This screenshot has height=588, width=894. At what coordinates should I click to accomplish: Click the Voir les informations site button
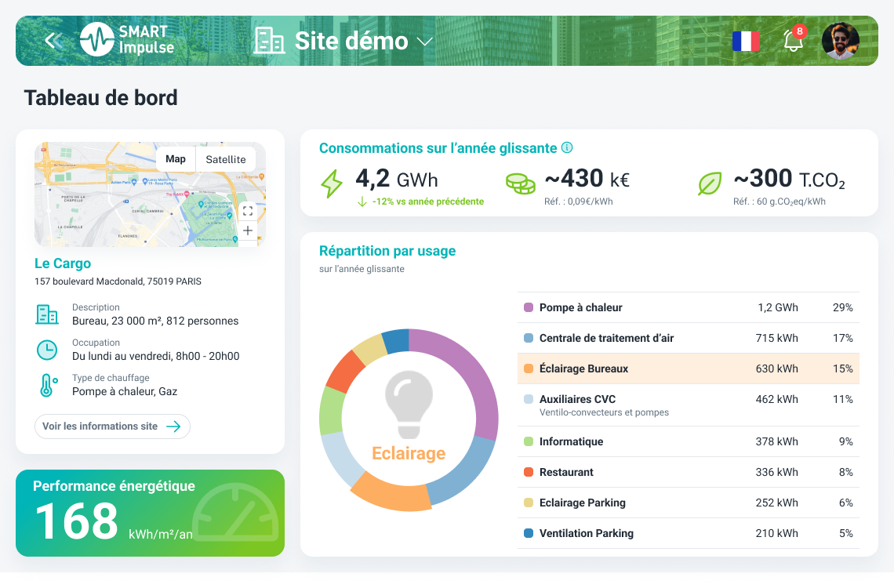[112, 426]
